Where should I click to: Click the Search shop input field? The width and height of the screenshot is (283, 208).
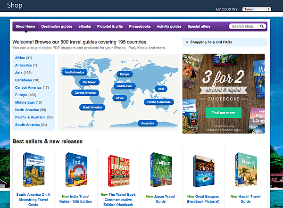(244, 26)
